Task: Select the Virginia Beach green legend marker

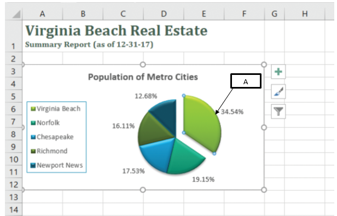Action: [33, 109]
